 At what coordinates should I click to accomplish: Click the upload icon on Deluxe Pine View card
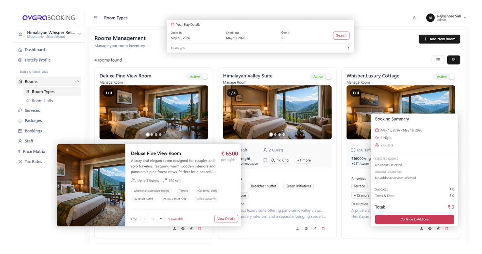click(174, 229)
